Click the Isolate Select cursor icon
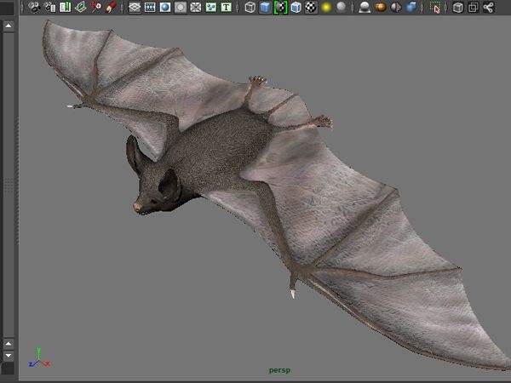The height and width of the screenshot is (383, 511). [x=435, y=7]
